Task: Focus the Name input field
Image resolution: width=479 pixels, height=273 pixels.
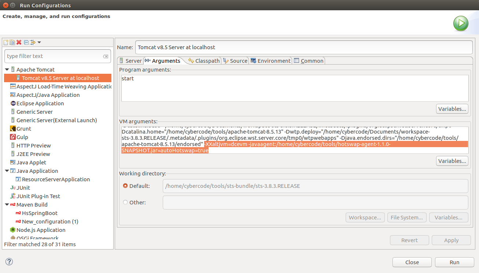Action: [x=304, y=47]
